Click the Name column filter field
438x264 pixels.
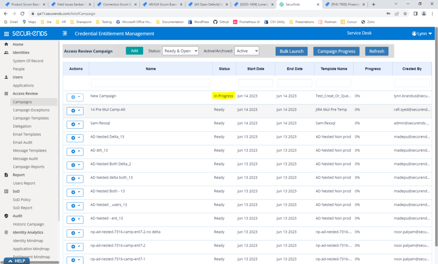point(151,83)
